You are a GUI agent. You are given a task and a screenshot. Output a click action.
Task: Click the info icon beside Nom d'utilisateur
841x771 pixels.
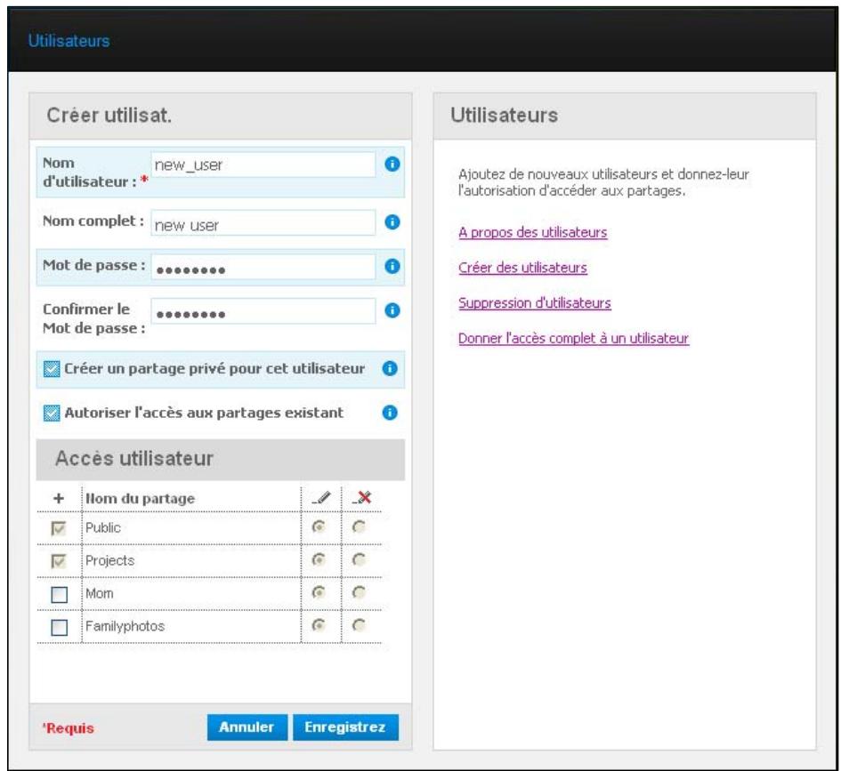[392, 164]
